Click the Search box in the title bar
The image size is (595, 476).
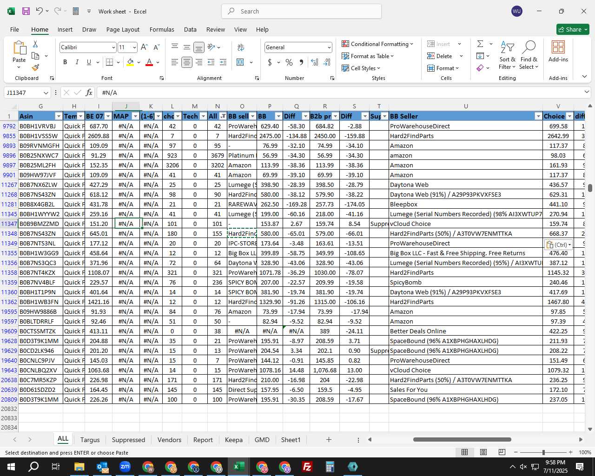(301, 11)
